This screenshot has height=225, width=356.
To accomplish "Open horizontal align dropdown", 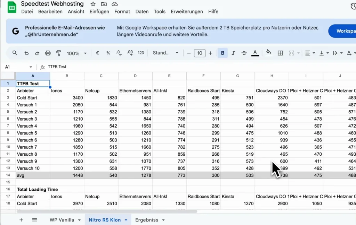I will click(x=310, y=53).
